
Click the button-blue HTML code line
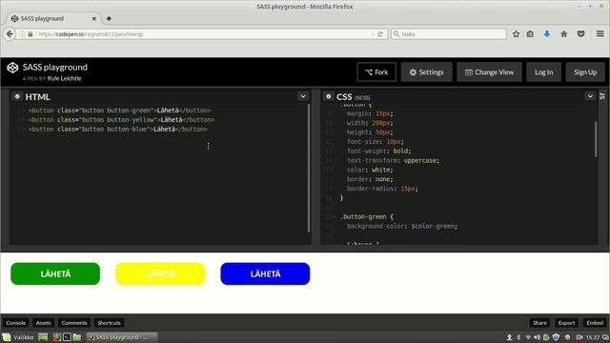tap(118, 130)
